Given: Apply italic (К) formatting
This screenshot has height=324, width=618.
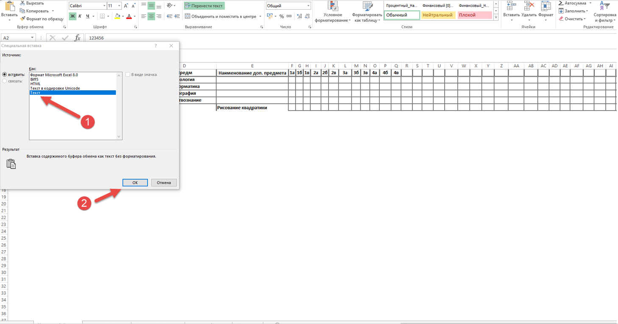Looking at the screenshot, I should (x=80, y=16).
